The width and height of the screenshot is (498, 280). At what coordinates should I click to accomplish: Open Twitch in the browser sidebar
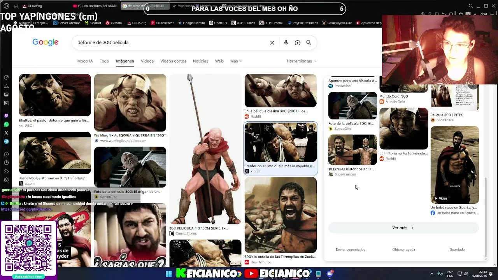[x=6, y=116]
